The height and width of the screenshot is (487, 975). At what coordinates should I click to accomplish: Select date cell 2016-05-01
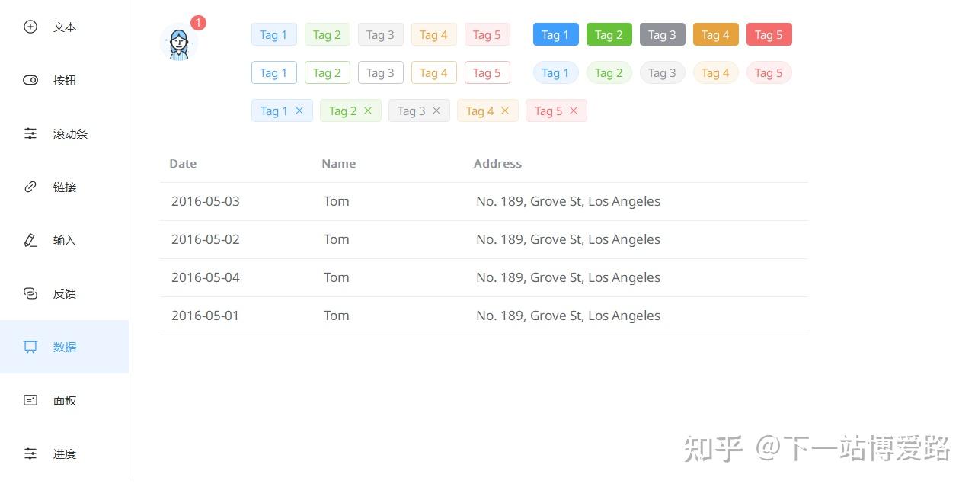206,316
